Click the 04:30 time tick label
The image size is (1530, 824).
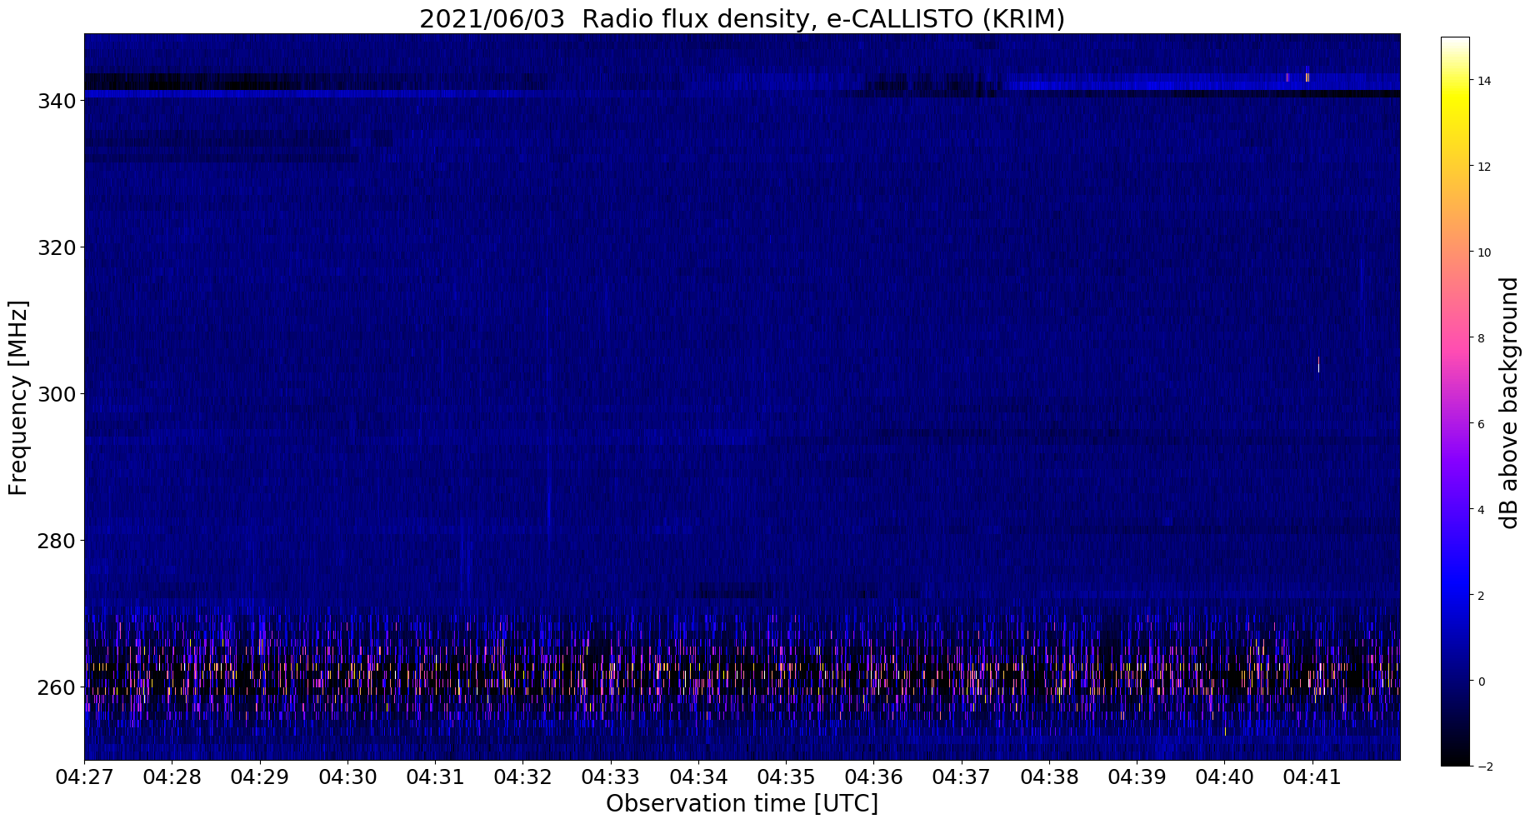coord(347,777)
